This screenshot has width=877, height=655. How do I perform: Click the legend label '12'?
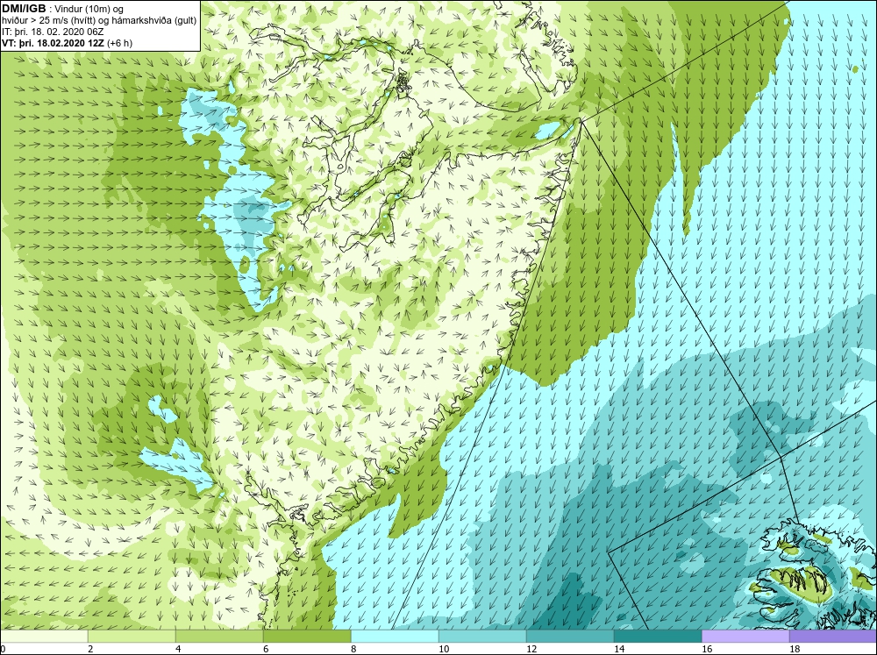coord(531,649)
